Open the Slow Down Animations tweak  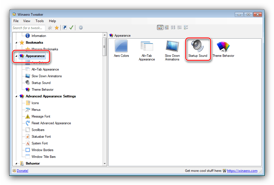coord(172,46)
